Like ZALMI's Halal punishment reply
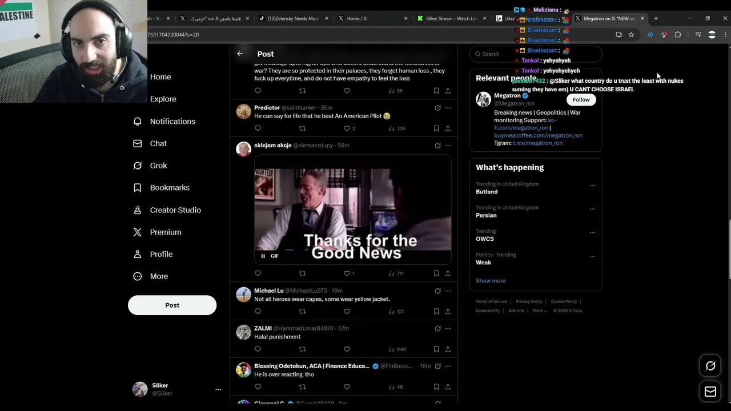The height and width of the screenshot is (411, 731). tap(347, 349)
